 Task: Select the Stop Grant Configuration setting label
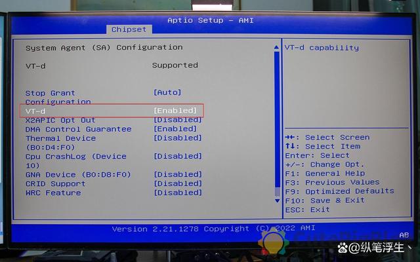[x=58, y=98]
